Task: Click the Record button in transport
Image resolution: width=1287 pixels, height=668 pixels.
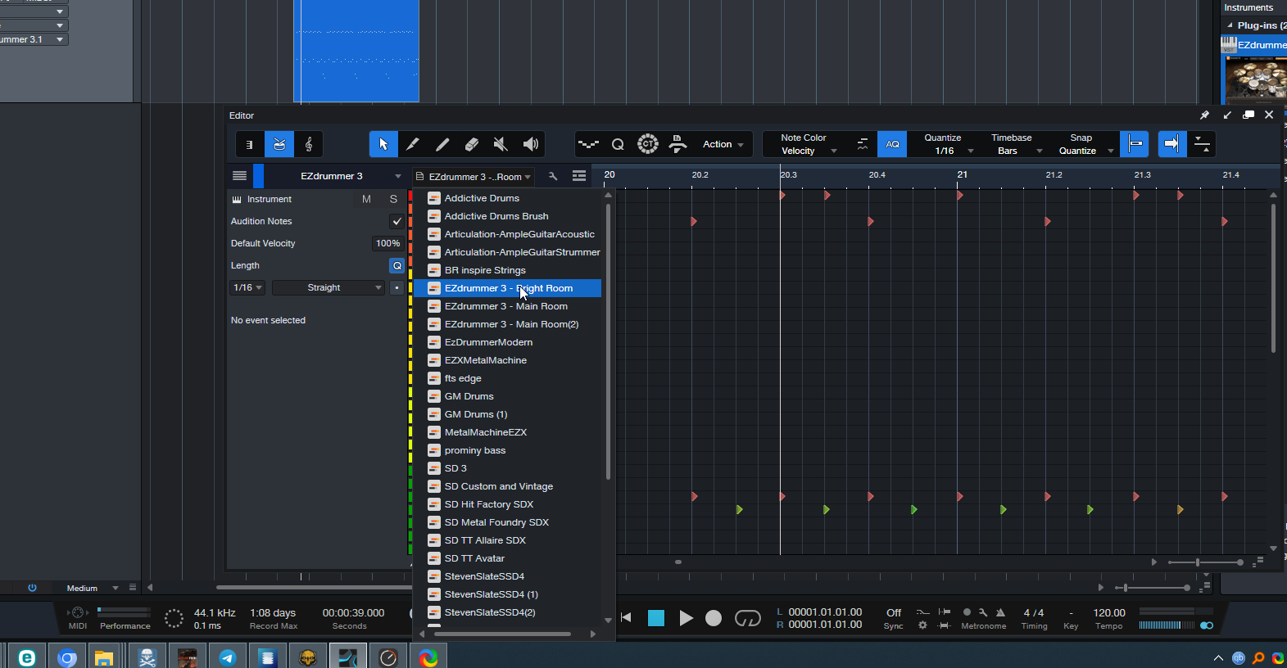Action: [714, 618]
